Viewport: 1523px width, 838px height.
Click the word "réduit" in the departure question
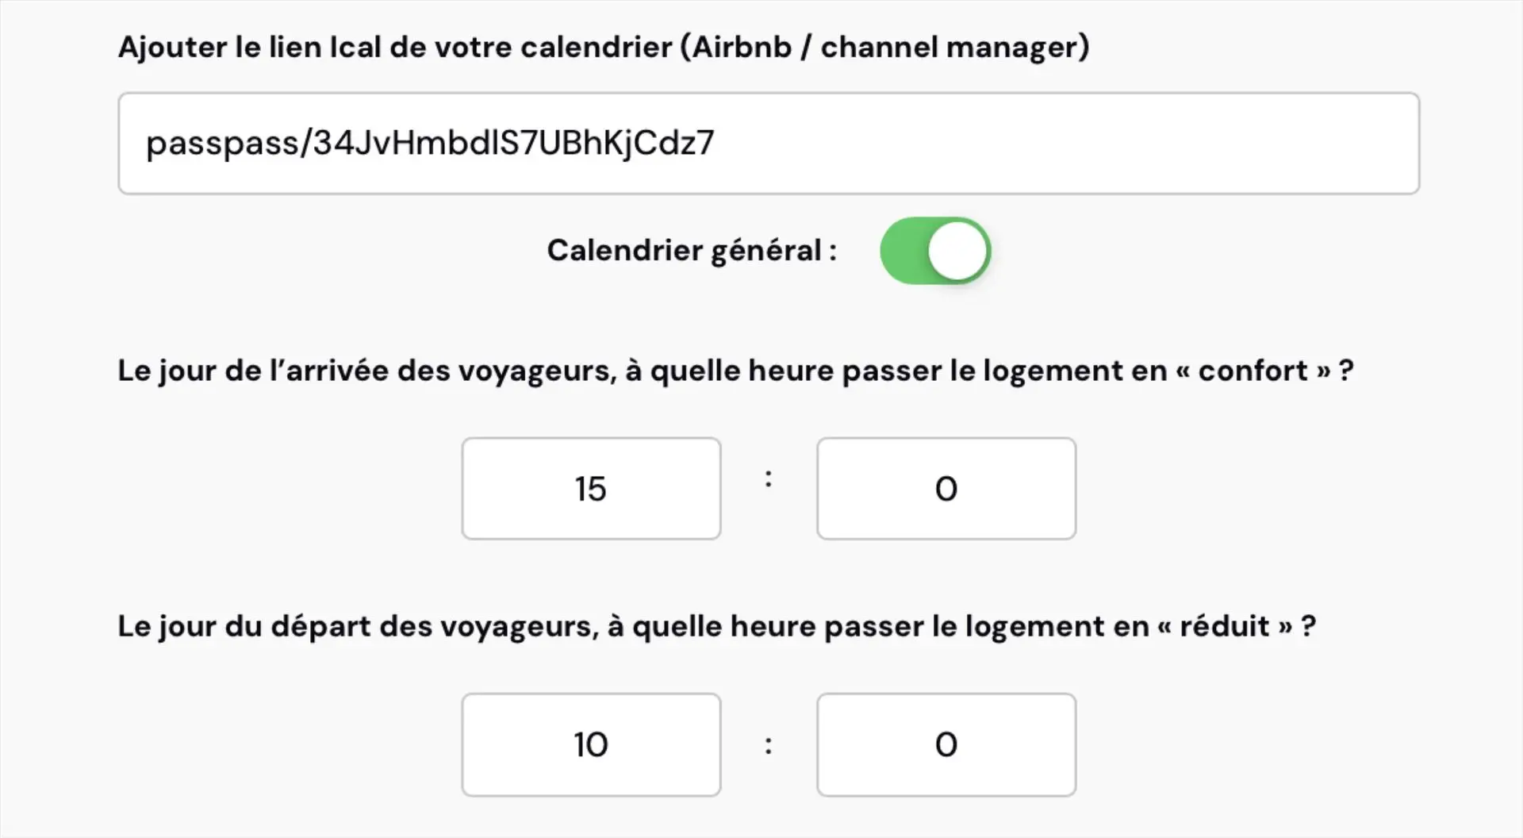tap(1224, 627)
